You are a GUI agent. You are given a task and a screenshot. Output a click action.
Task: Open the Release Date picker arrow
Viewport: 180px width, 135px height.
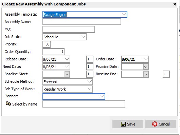point(67,59)
